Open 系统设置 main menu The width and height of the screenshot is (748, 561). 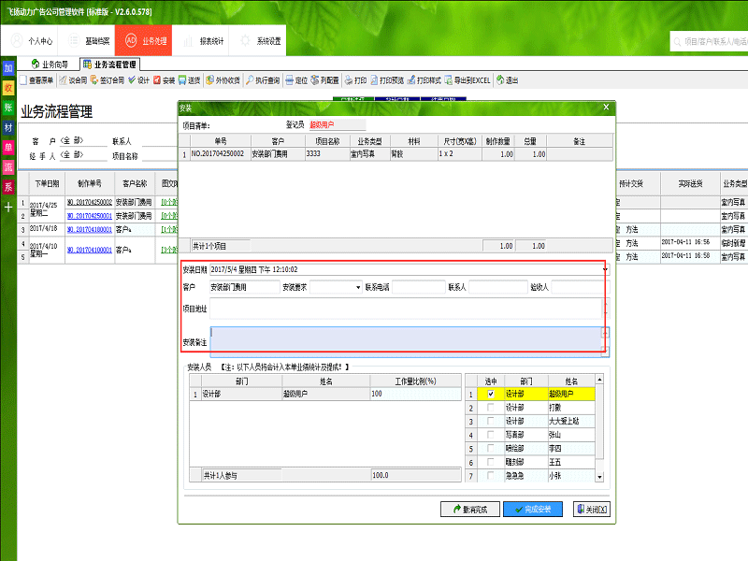pos(258,41)
